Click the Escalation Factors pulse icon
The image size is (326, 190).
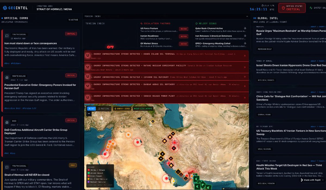[142, 24]
